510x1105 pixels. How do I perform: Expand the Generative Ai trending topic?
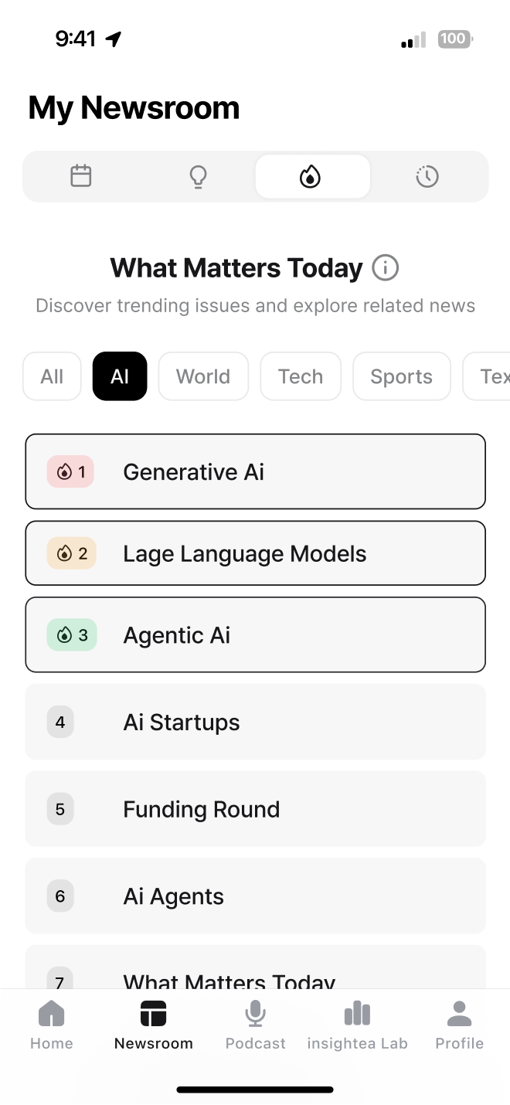(x=255, y=471)
